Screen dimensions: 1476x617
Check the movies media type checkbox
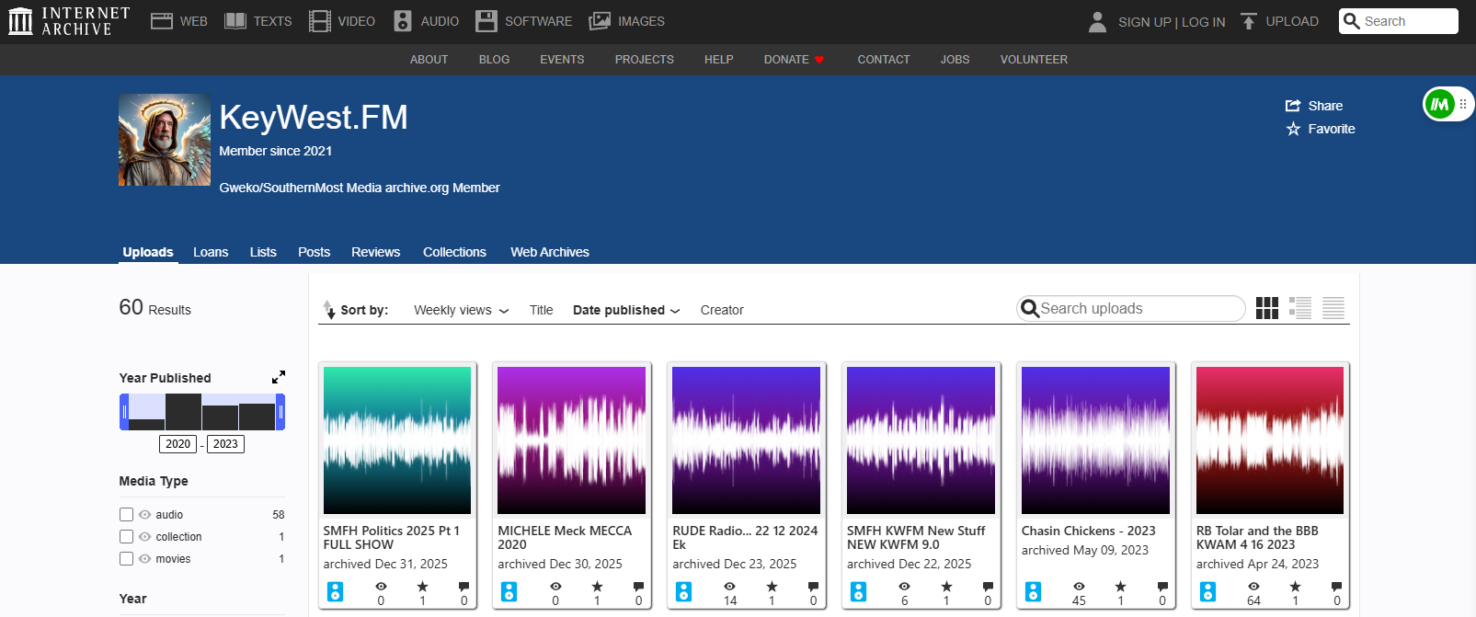click(x=127, y=559)
